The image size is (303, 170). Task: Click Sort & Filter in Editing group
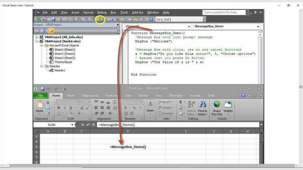pyautogui.click(x=192, y=108)
